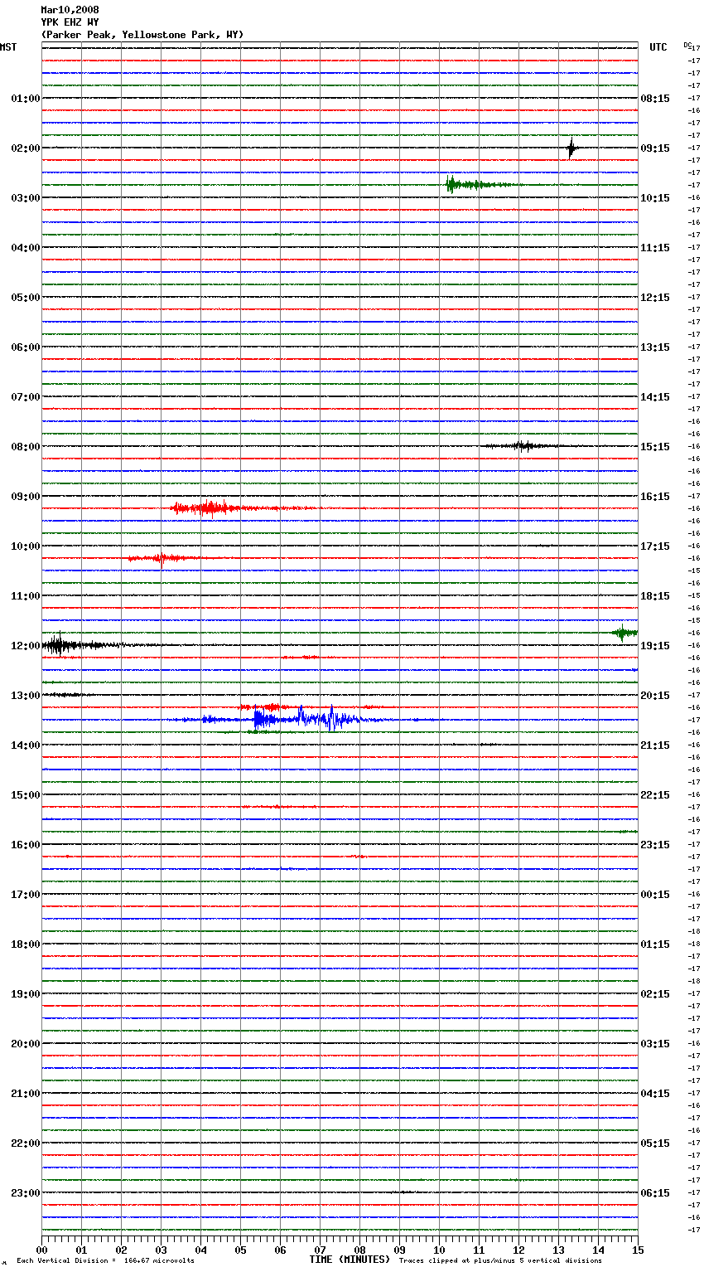The image size is (704, 1272).
Task: Click the '02:00' MST time label
Action: 26,148
